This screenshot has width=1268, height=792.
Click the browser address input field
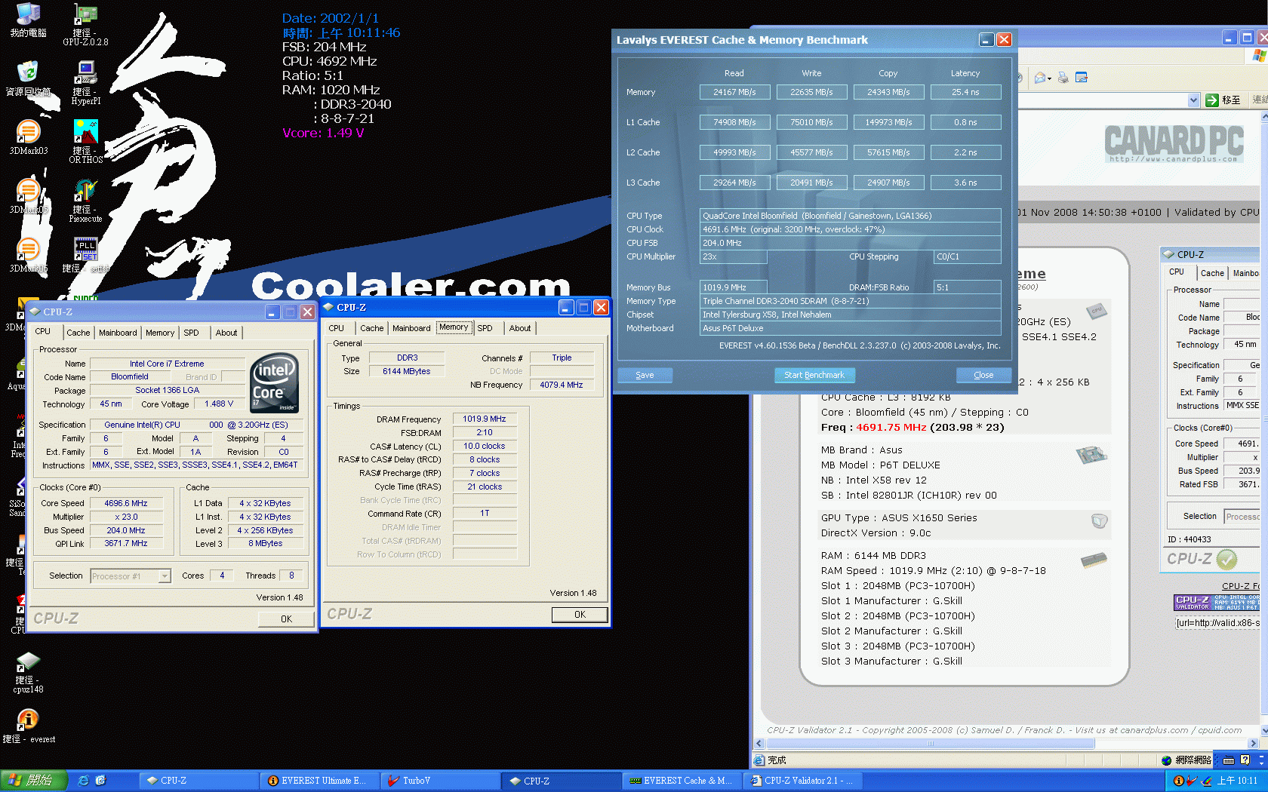tap(1102, 100)
